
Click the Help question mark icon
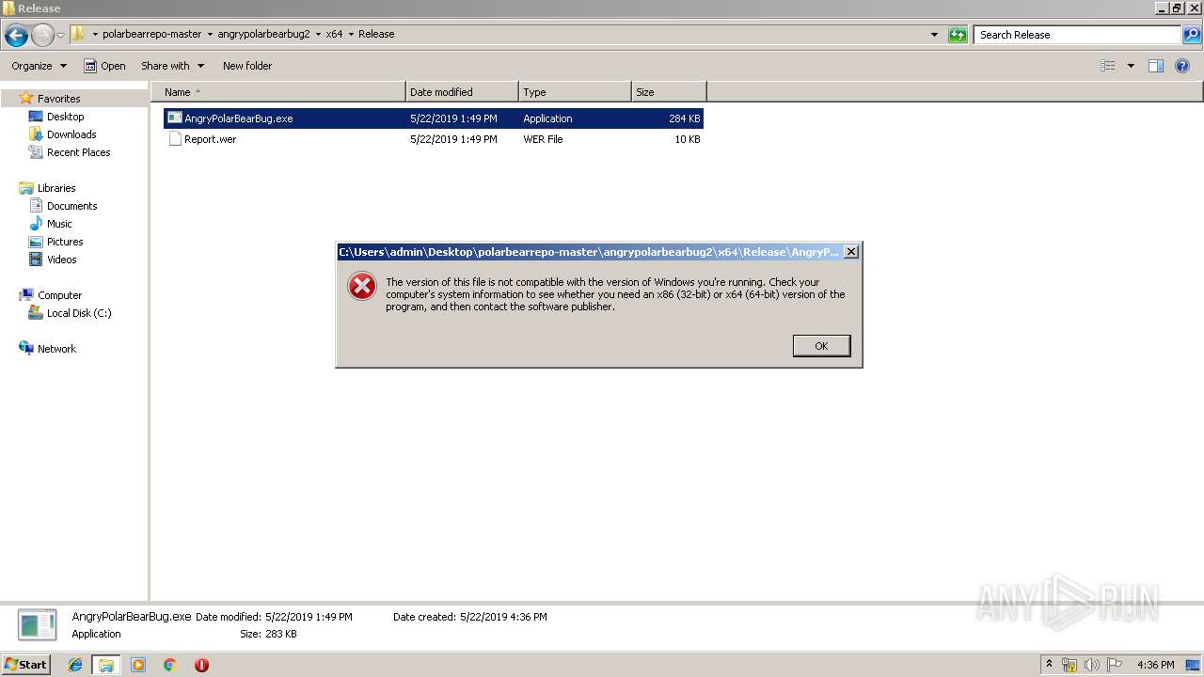pyautogui.click(x=1183, y=66)
